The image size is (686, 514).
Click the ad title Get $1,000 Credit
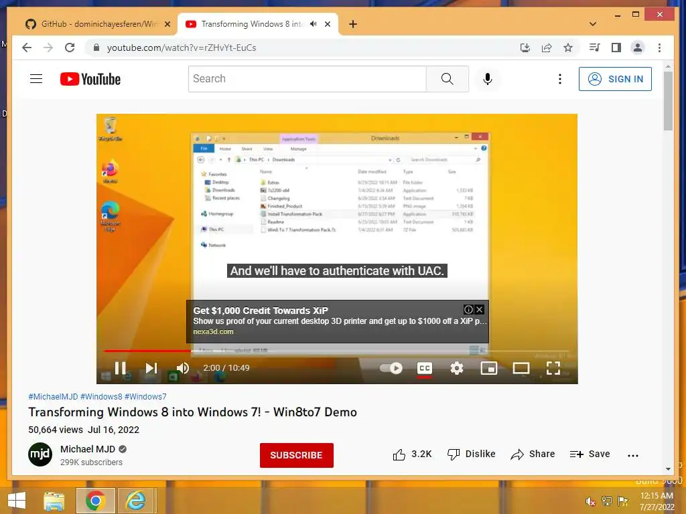tap(261, 311)
